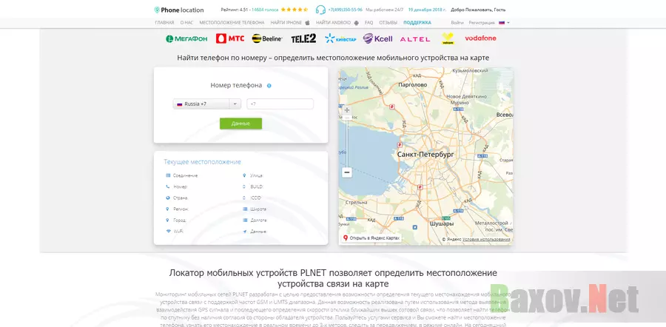This screenshot has width=666, height=327.
Task: Open the ПОДДЕРЖКА menu item
Action: pos(417,22)
